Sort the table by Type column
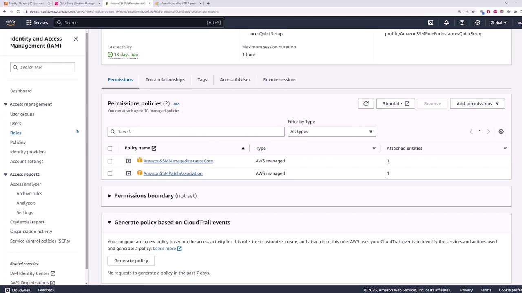The width and height of the screenshot is (522, 293). [x=374, y=148]
